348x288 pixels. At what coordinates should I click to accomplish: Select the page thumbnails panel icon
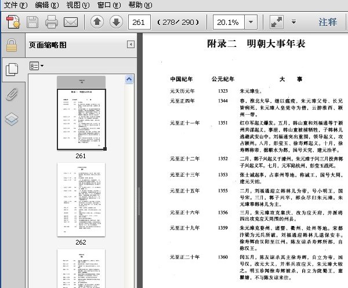click(12, 70)
